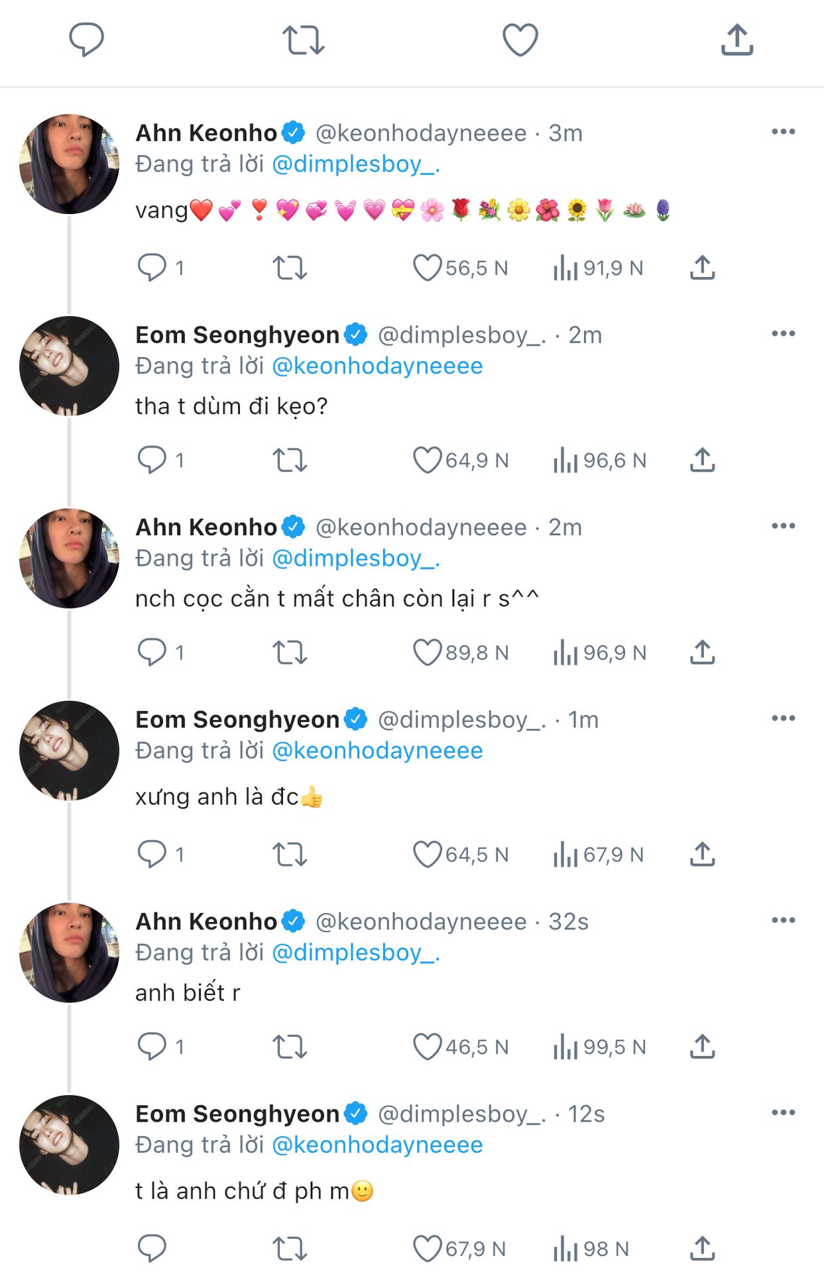Share the top tweet via the header icon

click(736, 40)
